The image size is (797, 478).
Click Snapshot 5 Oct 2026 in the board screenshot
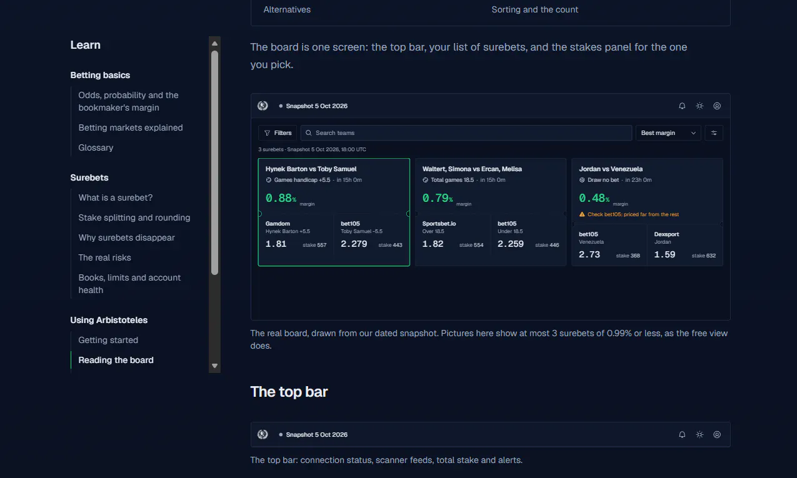(x=316, y=106)
